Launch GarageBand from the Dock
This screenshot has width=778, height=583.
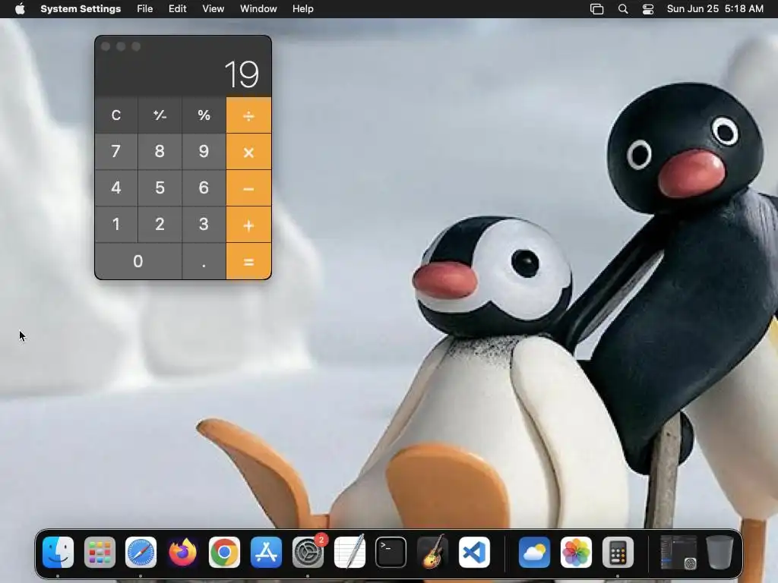[432, 553]
